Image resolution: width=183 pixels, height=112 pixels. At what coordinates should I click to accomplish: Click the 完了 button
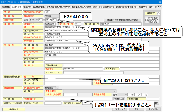tap(137, 109)
